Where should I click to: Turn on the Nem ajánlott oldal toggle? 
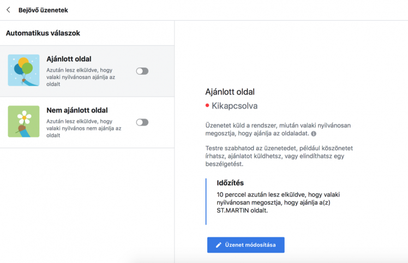click(142, 122)
